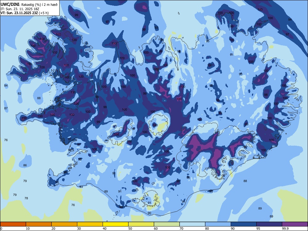The width and height of the screenshot is (308, 231).
Task: Click the '(+5 h)' forecast offset text
Action: pos(44,13)
